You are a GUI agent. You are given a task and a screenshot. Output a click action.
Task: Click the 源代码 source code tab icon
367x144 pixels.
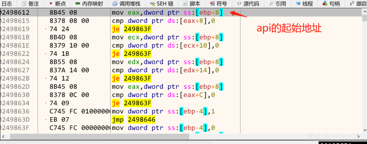[x=239, y=4]
